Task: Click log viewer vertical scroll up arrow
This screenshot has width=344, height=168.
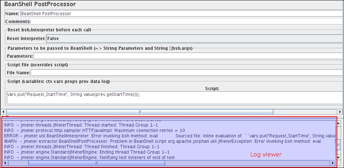Action: pyautogui.click(x=339, y=124)
